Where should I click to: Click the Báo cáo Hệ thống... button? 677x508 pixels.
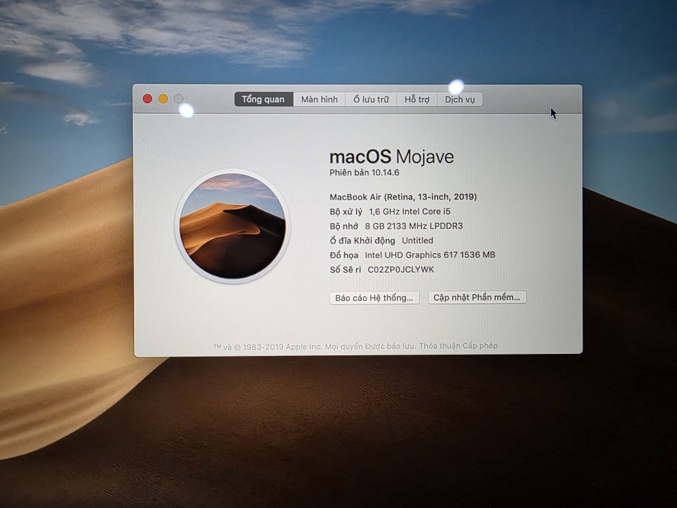tap(374, 298)
